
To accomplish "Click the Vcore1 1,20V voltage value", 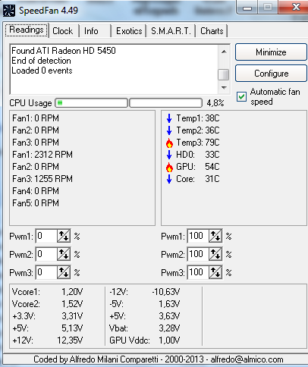I will (x=72, y=292).
